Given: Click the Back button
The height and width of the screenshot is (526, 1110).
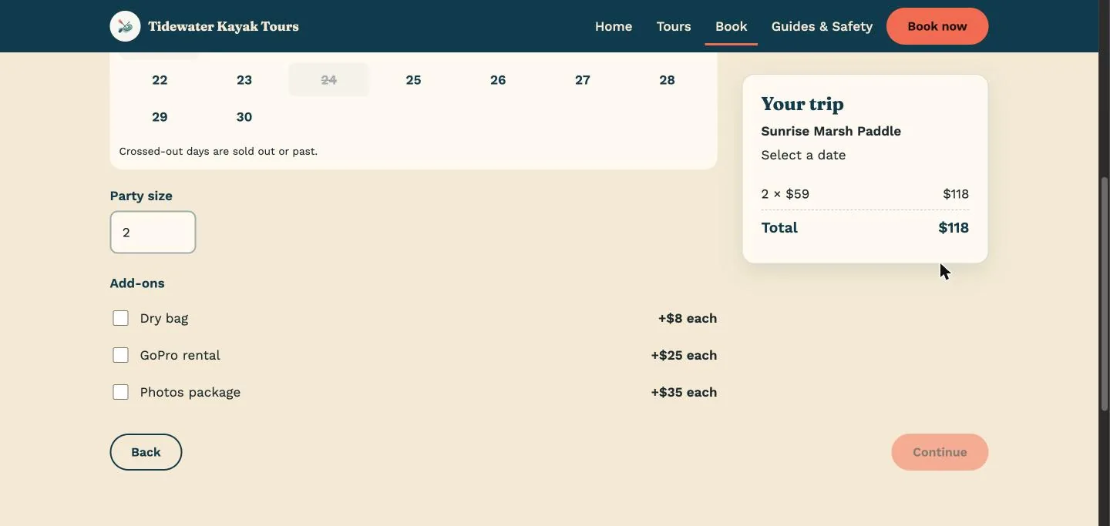Looking at the screenshot, I should click(x=146, y=452).
